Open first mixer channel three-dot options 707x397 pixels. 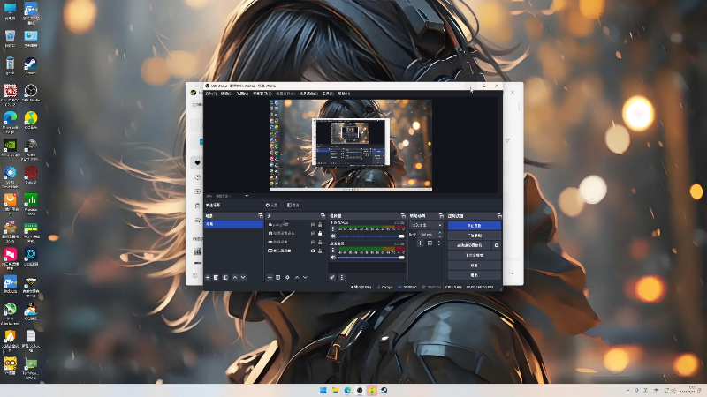(x=333, y=228)
